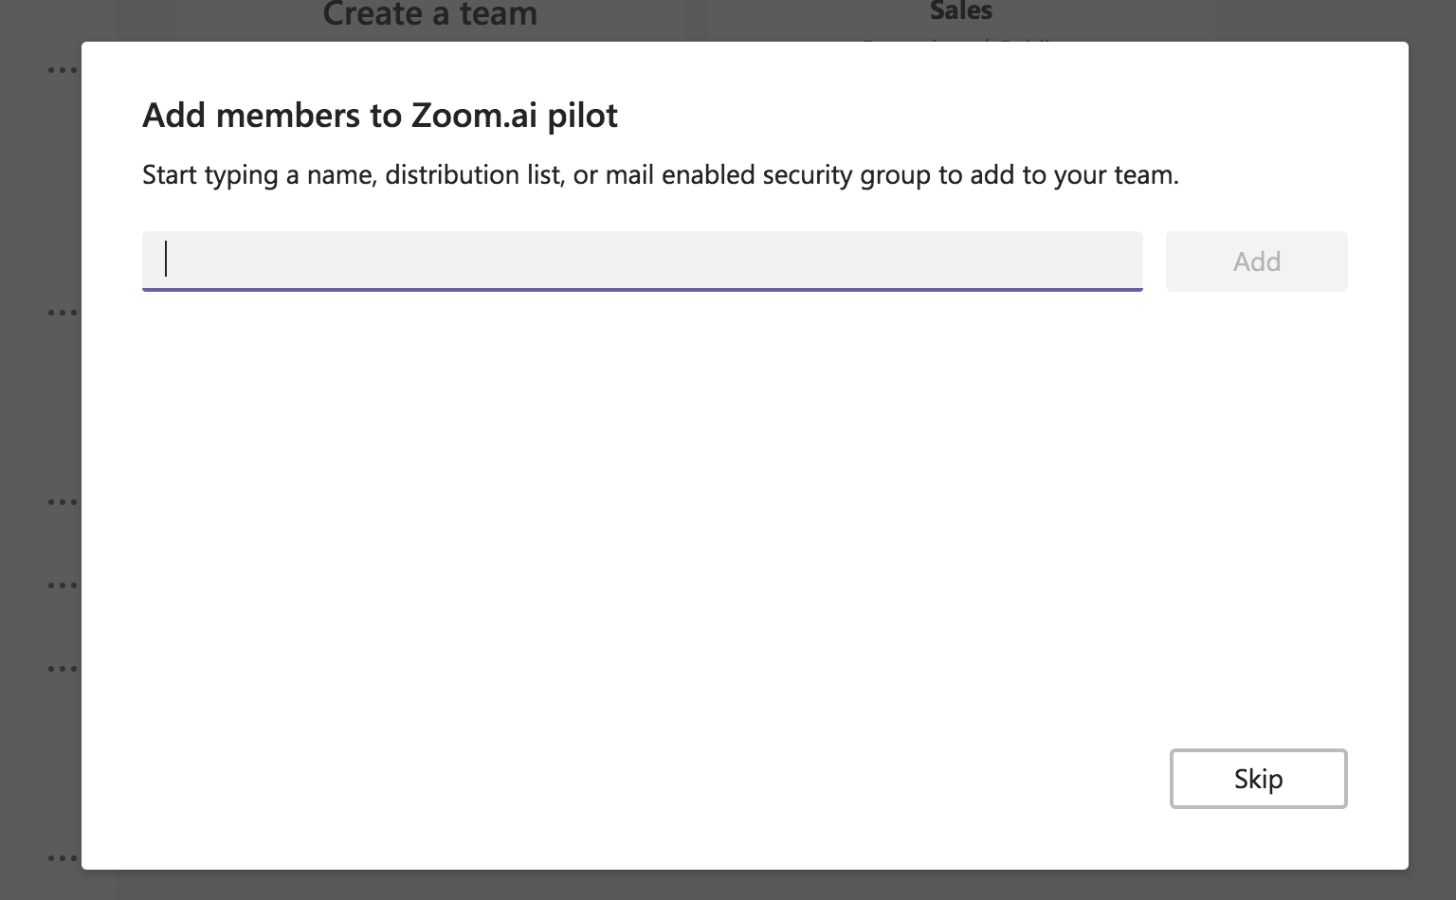Image resolution: width=1456 pixels, height=900 pixels.
Task: Click the fourth ellipsis more-options icon on left
Action: point(63,585)
